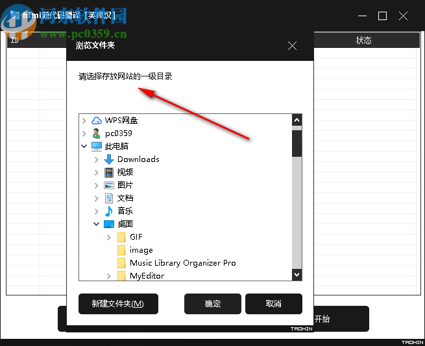This screenshot has width=425, height=346.
Task: Select the GIF folder label
Action: tap(136, 237)
